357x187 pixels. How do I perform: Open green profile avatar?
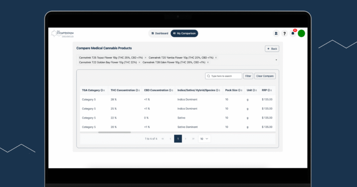pos(302,33)
